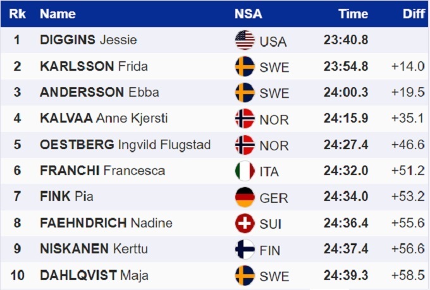Screen dimensions: 430x290
Task: Click the Swedish flag next to Karlsson
Action: pos(244,66)
